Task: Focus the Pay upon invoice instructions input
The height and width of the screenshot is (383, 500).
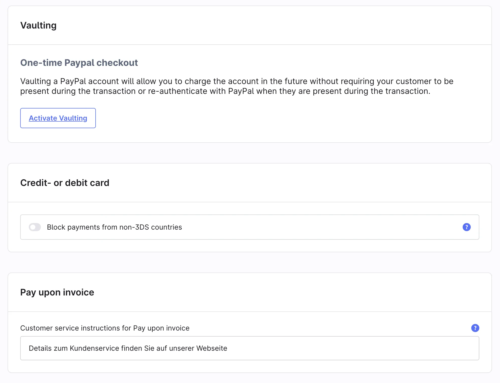Action: pos(249,348)
